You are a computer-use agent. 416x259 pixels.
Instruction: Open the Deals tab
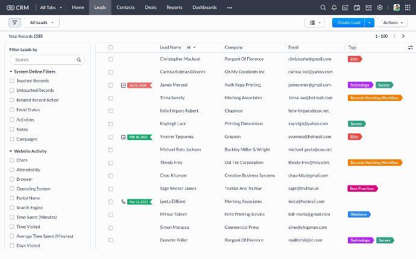[x=150, y=7]
